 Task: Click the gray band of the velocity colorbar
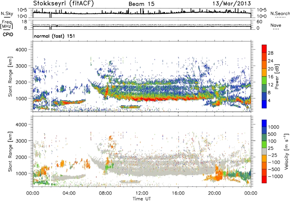(264, 151)
